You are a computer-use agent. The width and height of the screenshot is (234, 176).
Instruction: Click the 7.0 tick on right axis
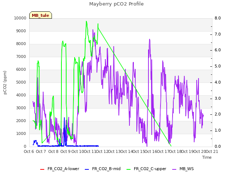pyautogui.click(x=218, y=34)
